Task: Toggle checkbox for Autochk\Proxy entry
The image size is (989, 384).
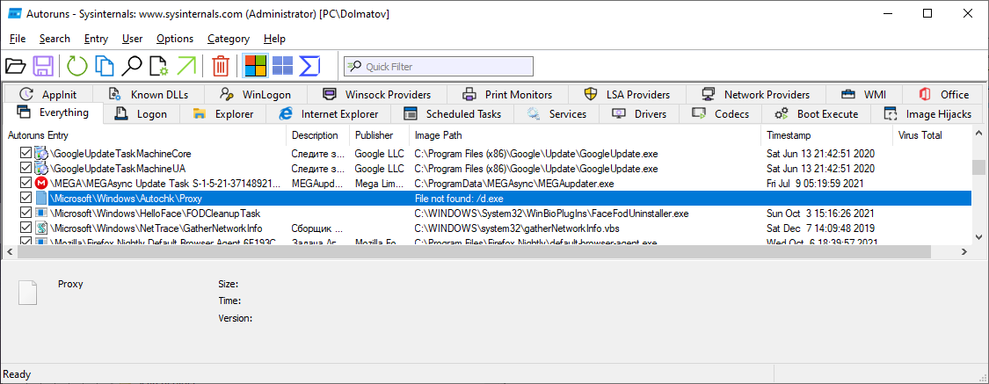Action: (25, 198)
